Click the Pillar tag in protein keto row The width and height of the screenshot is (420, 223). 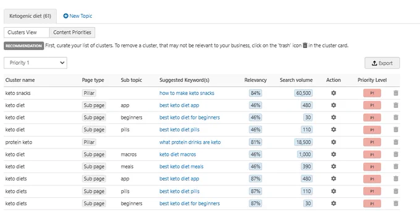coord(89,142)
